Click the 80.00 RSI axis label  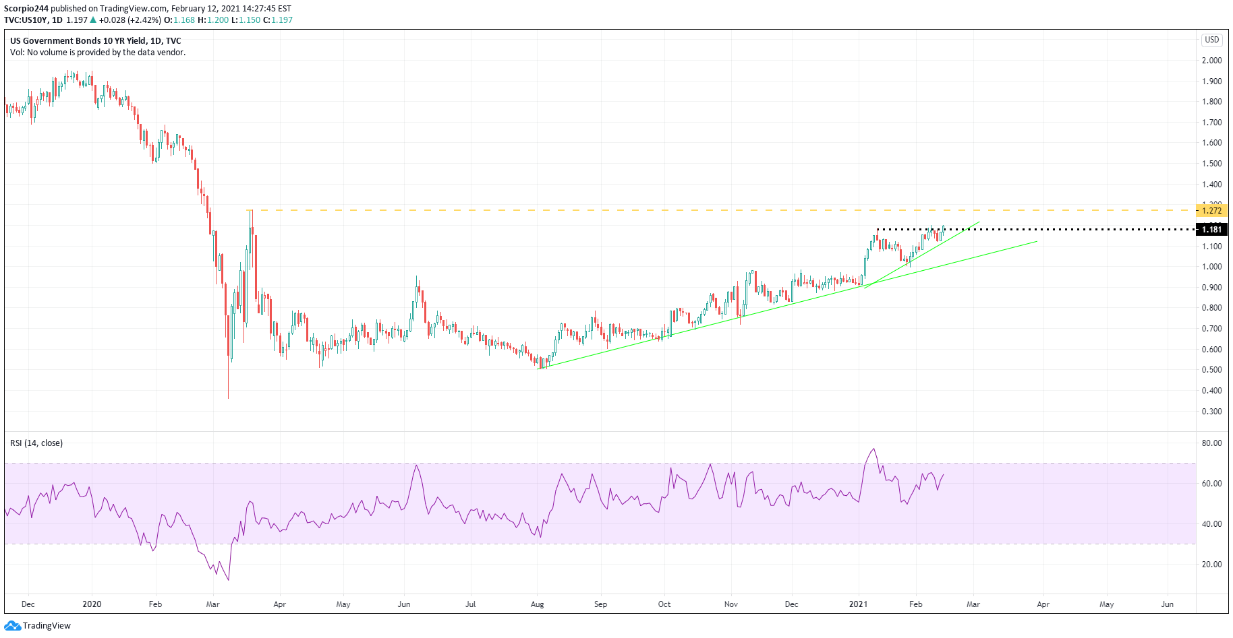tap(1212, 443)
